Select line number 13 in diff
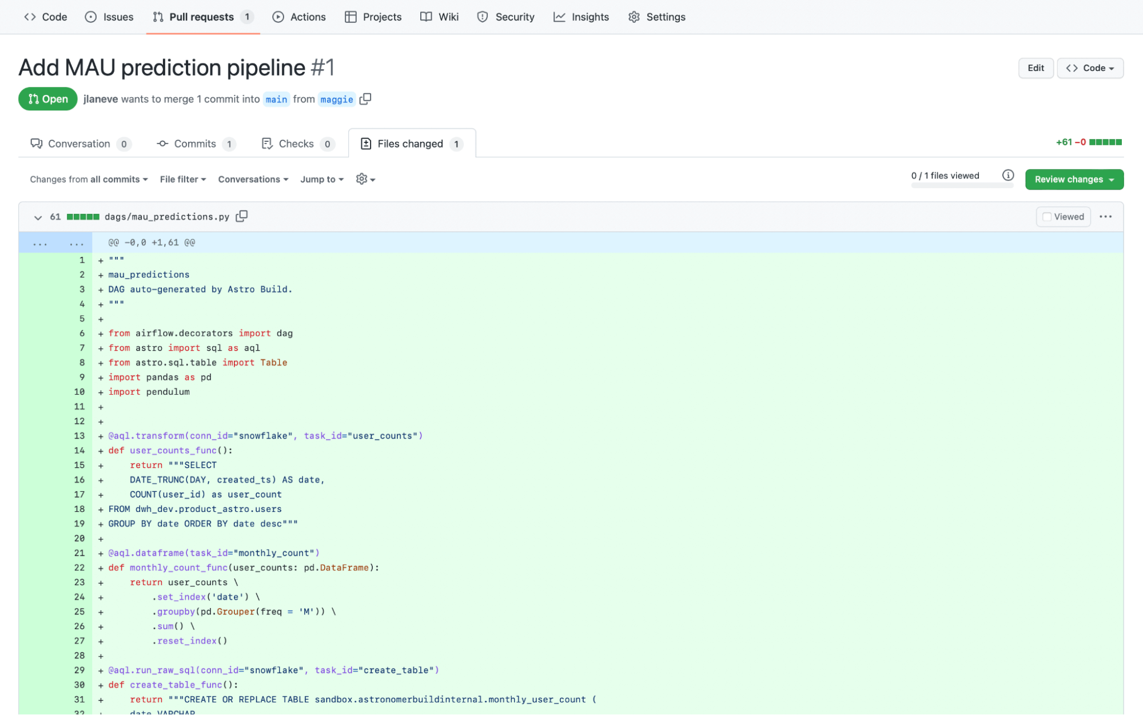 tap(79, 436)
